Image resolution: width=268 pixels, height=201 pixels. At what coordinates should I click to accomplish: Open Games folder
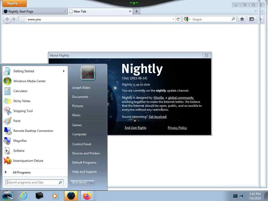click(77, 125)
